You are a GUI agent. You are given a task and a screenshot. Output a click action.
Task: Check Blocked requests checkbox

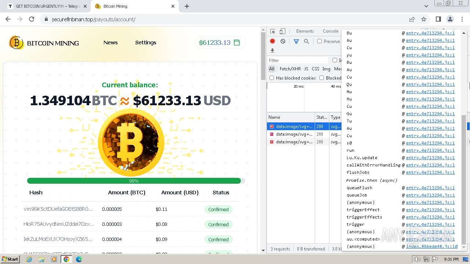pyautogui.click(x=322, y=78)
